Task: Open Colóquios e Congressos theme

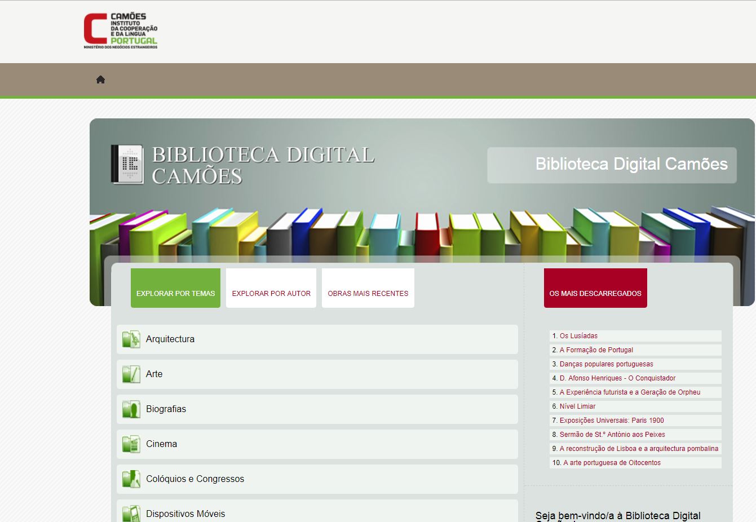Action: 317,479
